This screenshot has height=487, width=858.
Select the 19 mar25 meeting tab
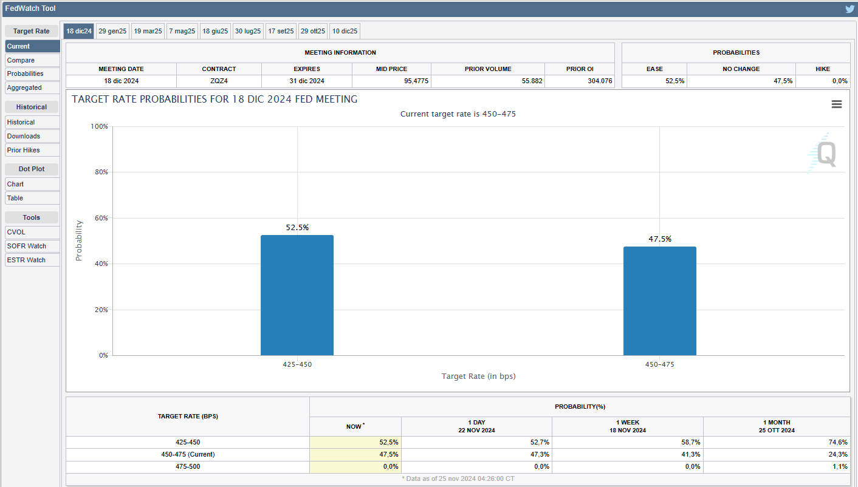coord(148,31)
